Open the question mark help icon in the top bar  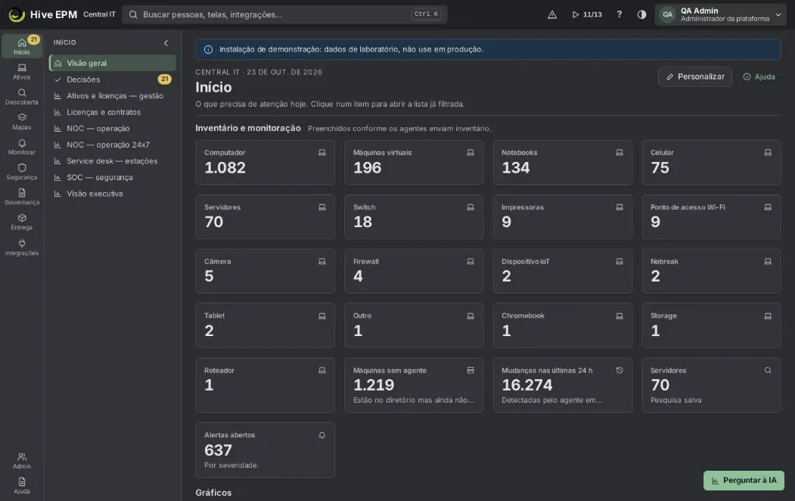pyautogui.click(x=619, y=14)
